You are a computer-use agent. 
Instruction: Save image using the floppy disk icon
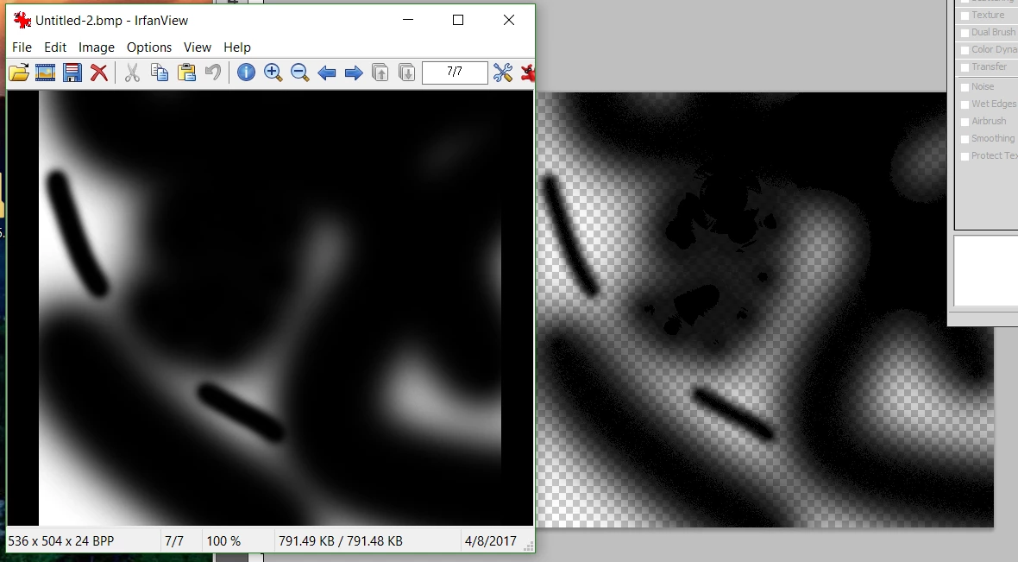[x=72, y=73]
